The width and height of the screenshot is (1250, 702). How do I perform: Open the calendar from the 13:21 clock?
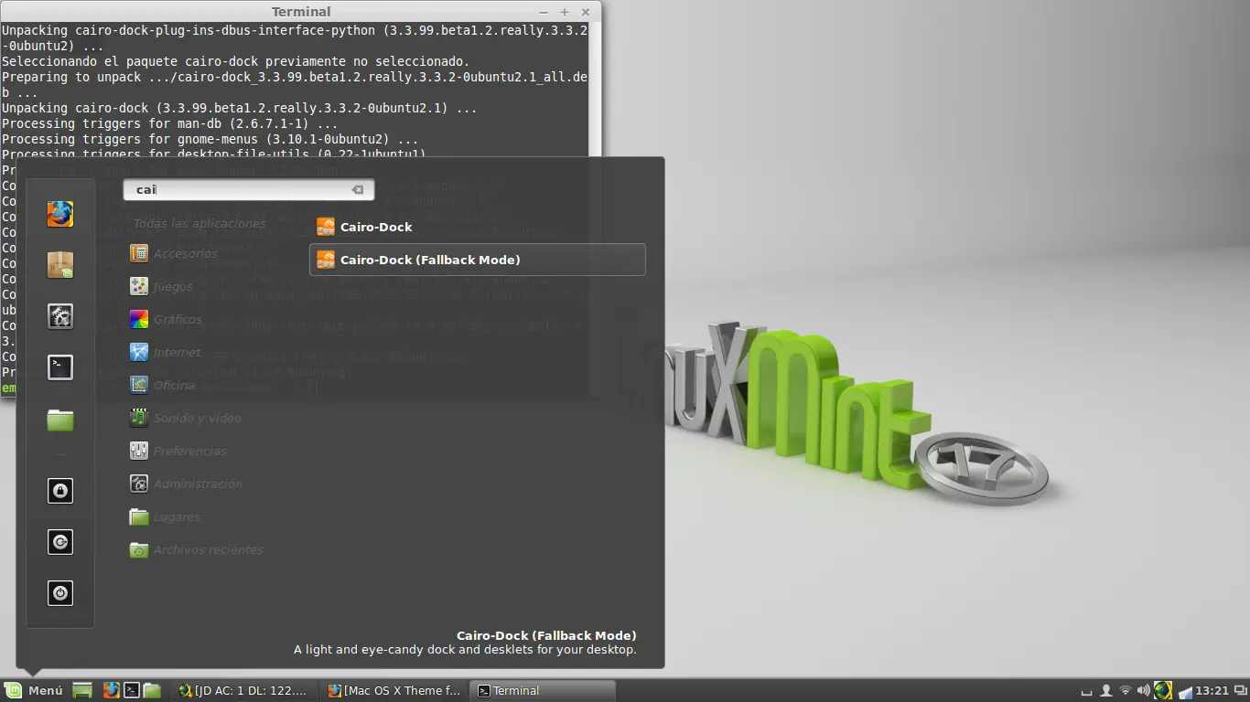click(x=1212, y=690)
